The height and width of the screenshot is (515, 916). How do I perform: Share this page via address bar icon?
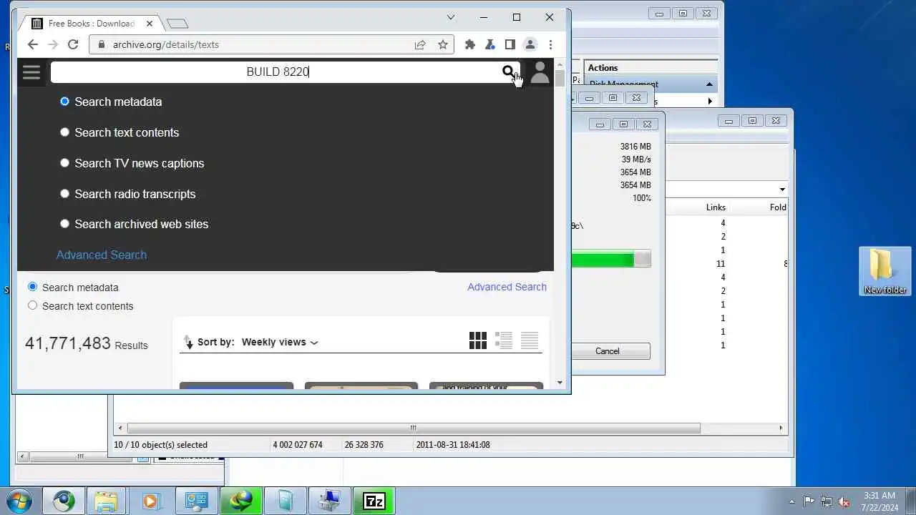[x=420, y=44]
